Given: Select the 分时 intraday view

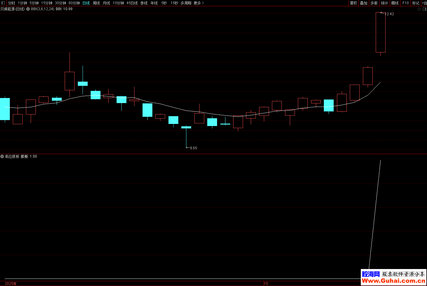Looking at the screenshot, I should [12, 3].
